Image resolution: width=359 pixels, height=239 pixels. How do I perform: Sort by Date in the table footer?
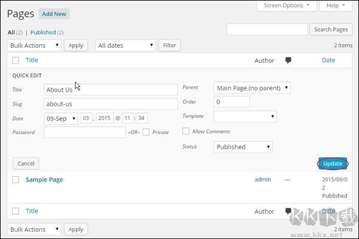pyautogui.click(x=328, y=211)
